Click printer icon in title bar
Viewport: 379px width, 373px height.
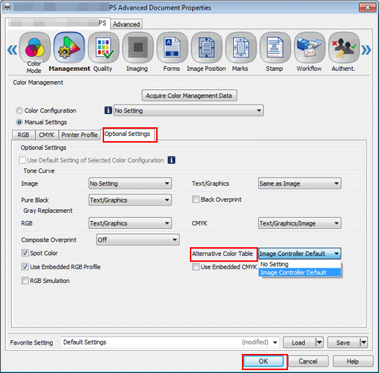[x=7, y=7]
